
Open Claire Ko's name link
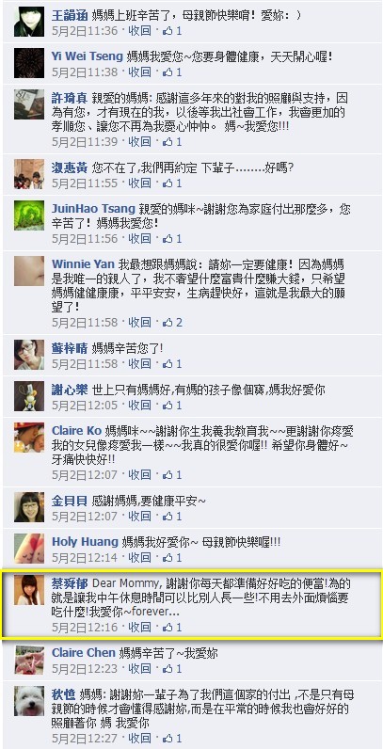tap(76, 430)
